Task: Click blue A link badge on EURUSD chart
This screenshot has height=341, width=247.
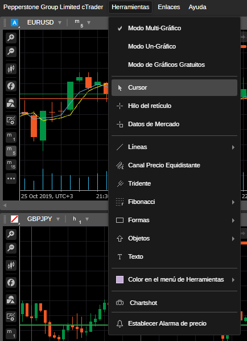Action: [15, 23]
